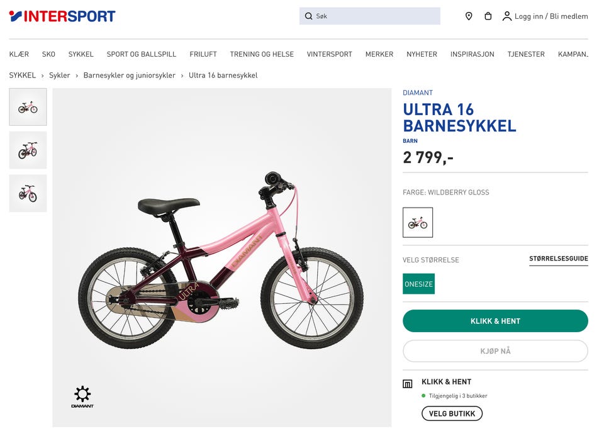Show the second bike thumbnail
The image size is (604, 436).
(x=28, y=150)
